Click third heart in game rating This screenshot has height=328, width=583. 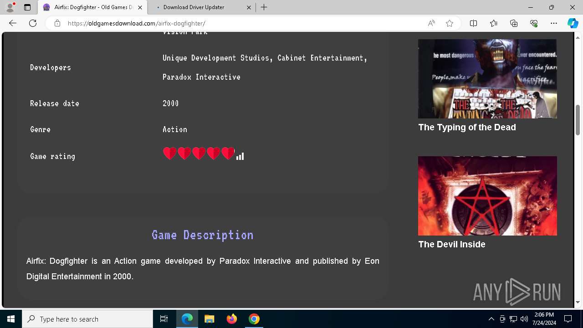coord(199,154)
